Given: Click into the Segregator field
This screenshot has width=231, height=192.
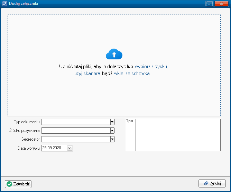Looking at the screenshot, I should pos(76,139).
